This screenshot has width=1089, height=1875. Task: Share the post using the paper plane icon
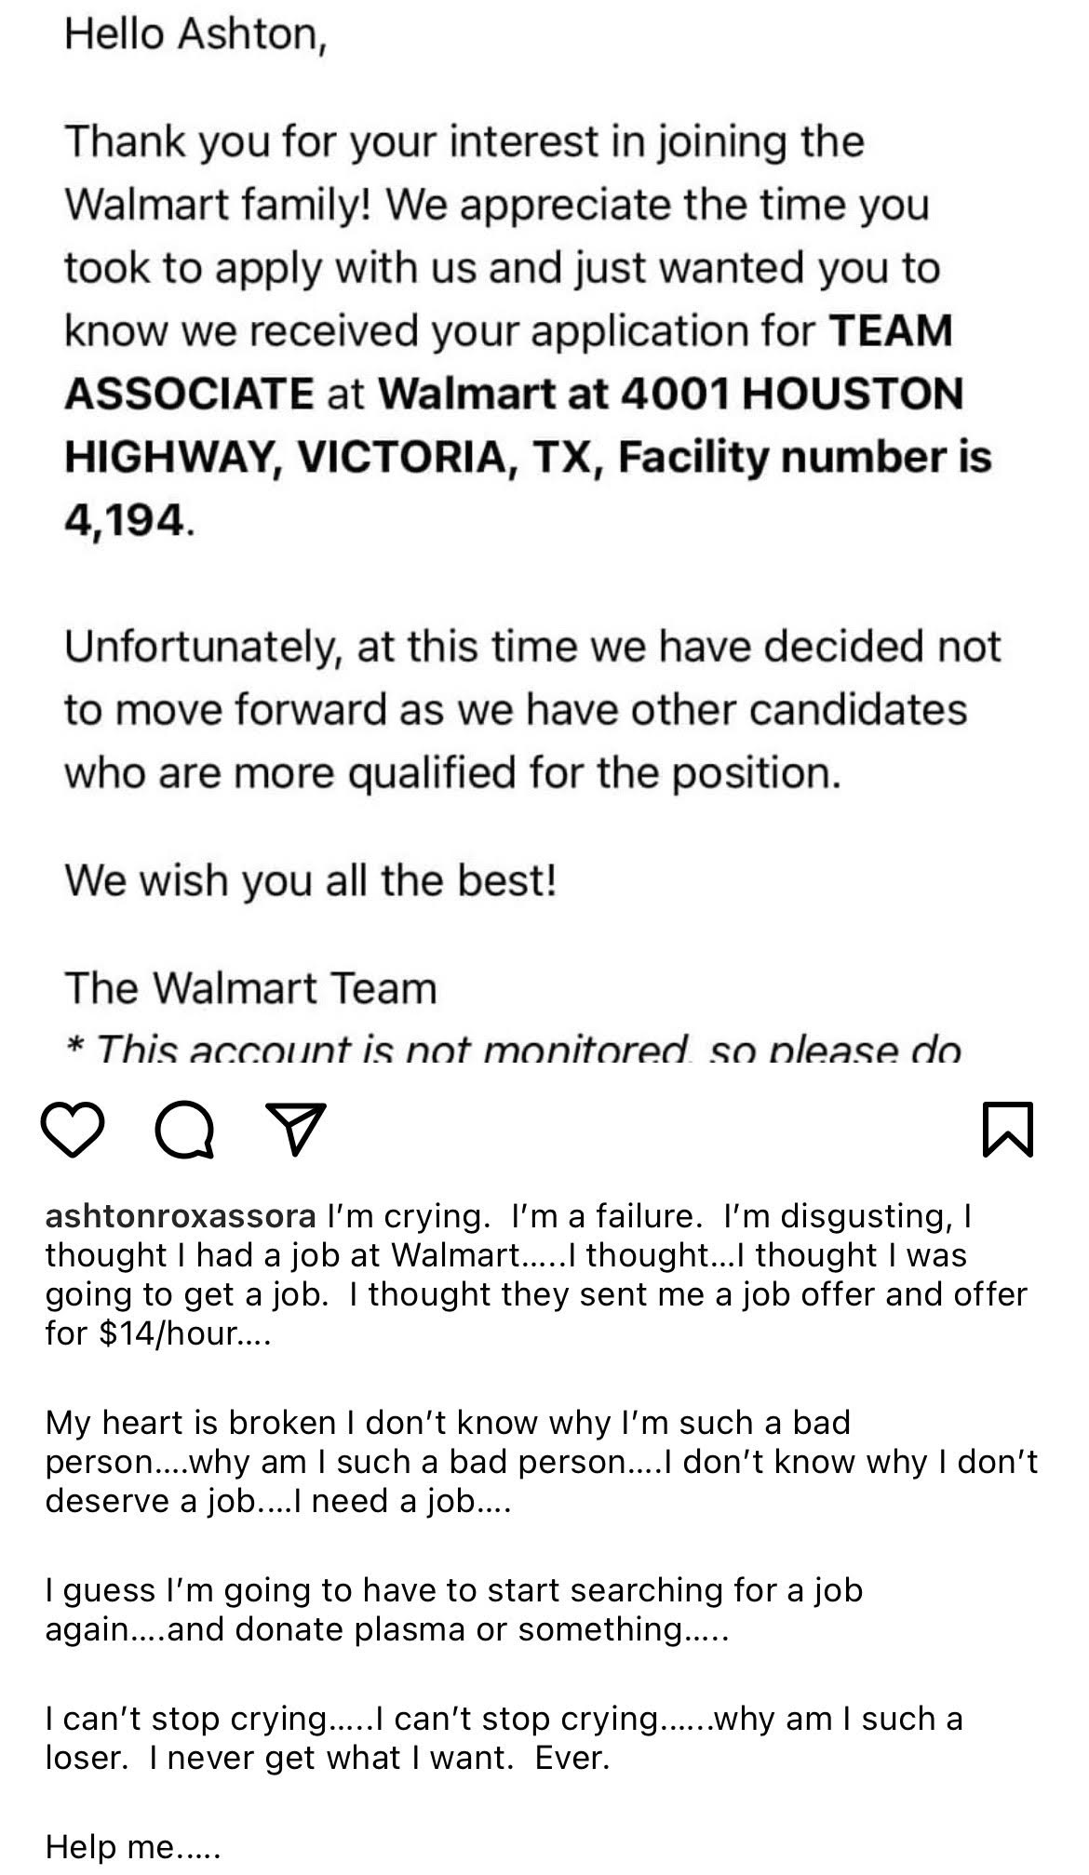[296, 1129]
